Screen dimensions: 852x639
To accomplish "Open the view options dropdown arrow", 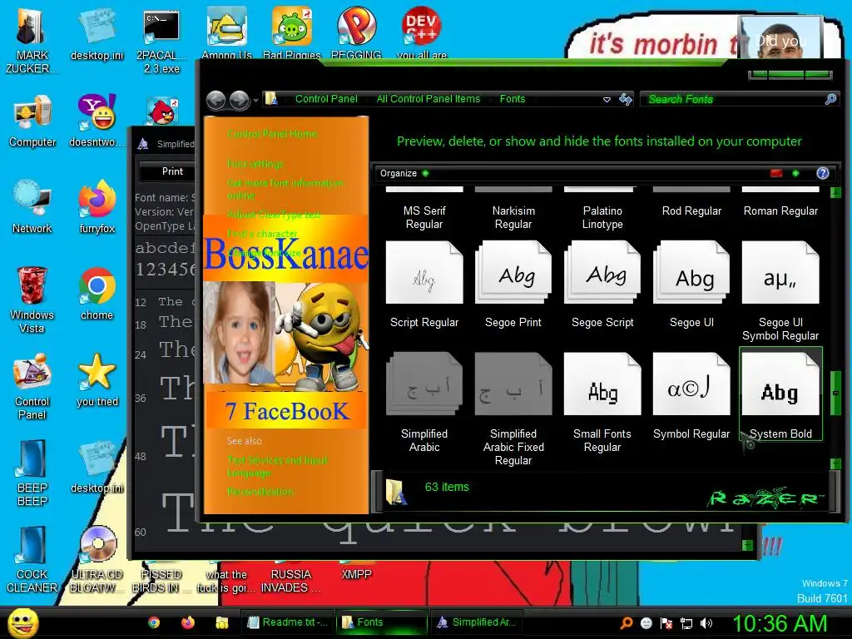I will coord(795,173).
